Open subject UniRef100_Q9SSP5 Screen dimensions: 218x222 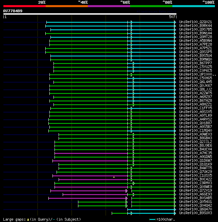pos(196,52)
